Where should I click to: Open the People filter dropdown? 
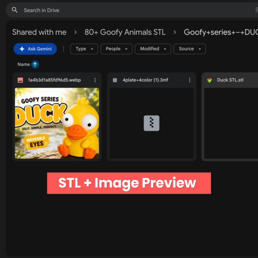pyautogui.click(x=117, y=49)
